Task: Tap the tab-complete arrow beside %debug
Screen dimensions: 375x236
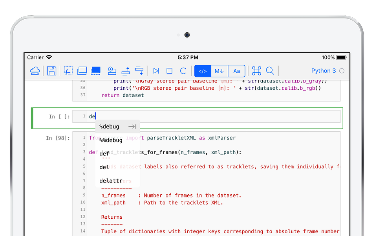Action: [x=132, y=127]
